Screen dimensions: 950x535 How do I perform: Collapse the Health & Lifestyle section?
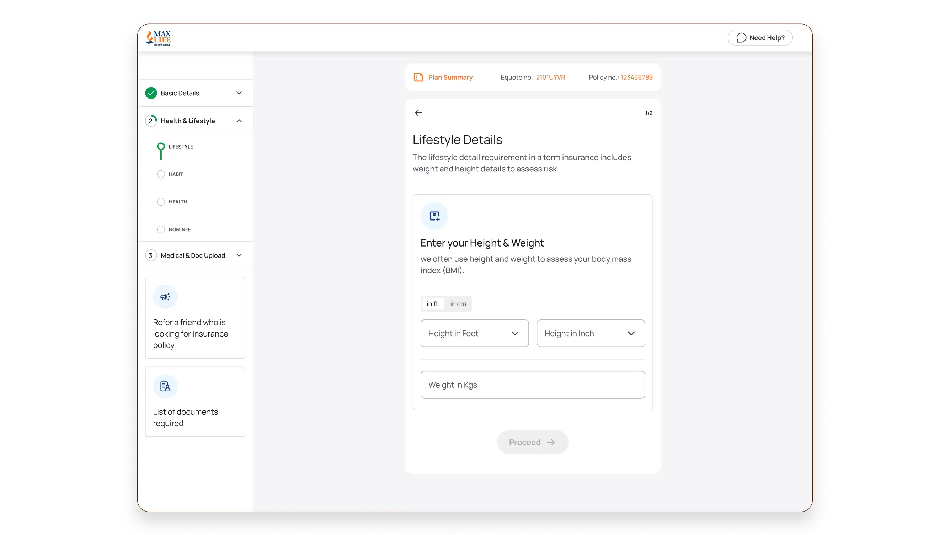click(239, 121)
